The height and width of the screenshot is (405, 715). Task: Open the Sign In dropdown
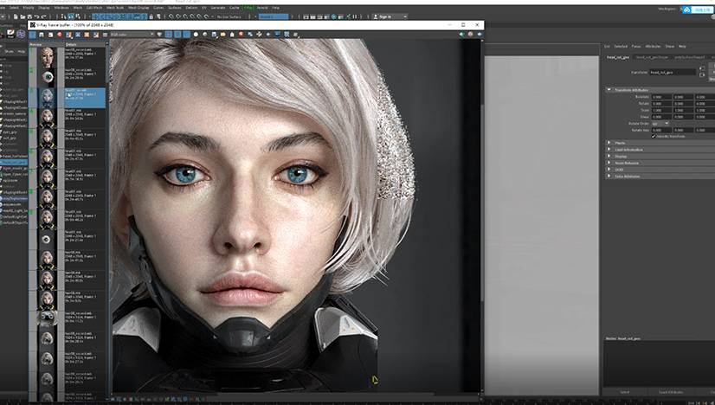point(390,17)
